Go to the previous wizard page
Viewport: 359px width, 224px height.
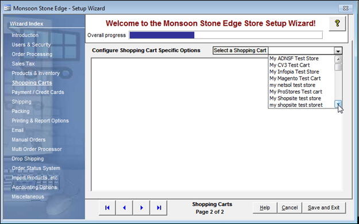tap(124, 208)
